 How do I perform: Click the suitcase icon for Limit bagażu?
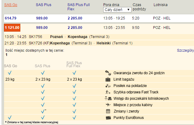(108, 79)
